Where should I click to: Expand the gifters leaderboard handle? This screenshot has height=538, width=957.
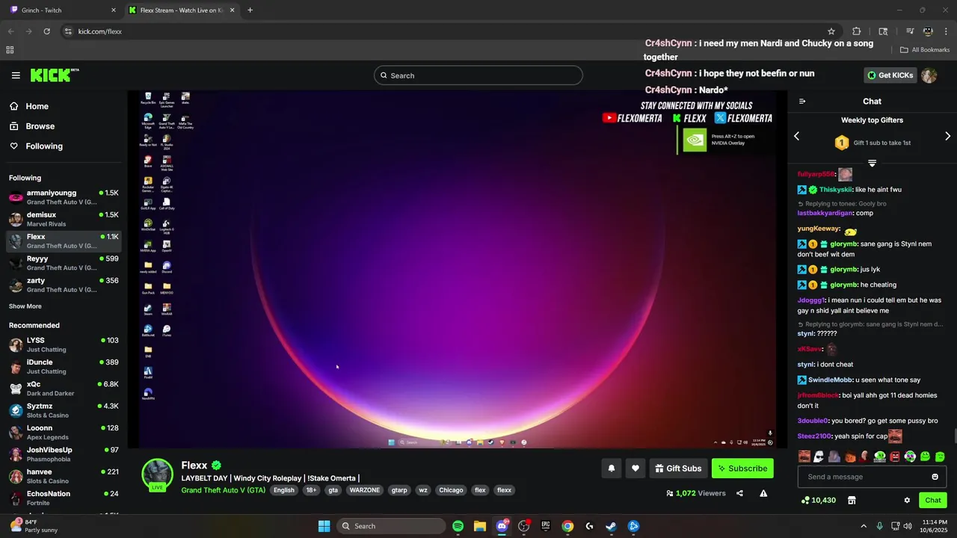[x=872, y=163]
